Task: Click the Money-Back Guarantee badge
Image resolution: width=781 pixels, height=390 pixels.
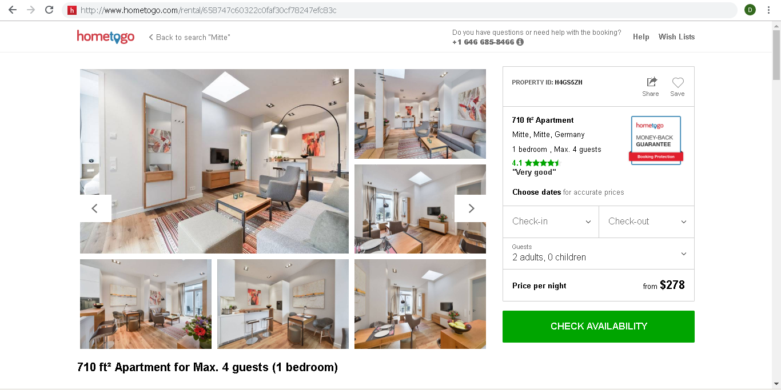Action: point(656,140)
